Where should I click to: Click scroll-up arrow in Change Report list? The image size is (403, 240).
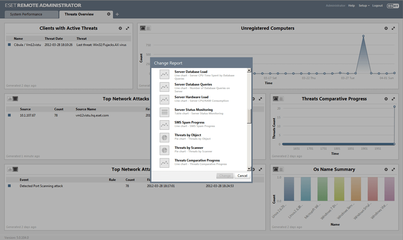[249, 70]
